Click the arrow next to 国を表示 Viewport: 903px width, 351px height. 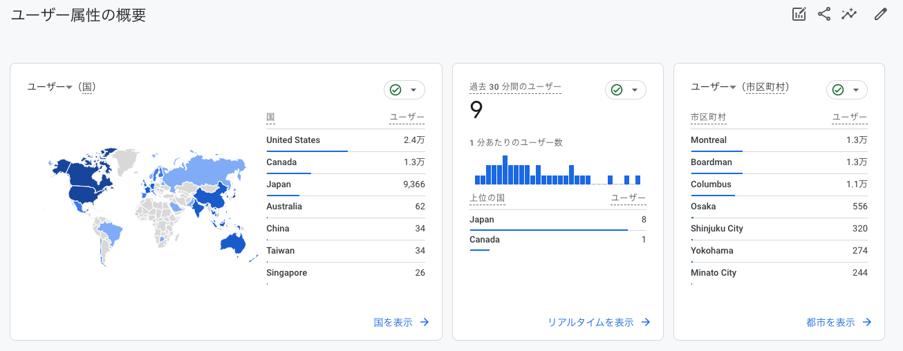point(425,322)
